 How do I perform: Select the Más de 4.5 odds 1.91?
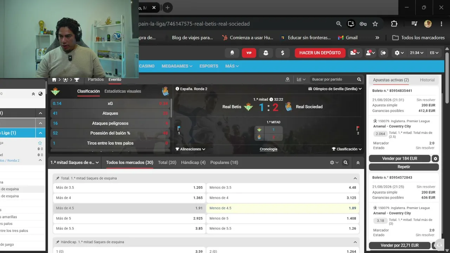pos(129,208)
